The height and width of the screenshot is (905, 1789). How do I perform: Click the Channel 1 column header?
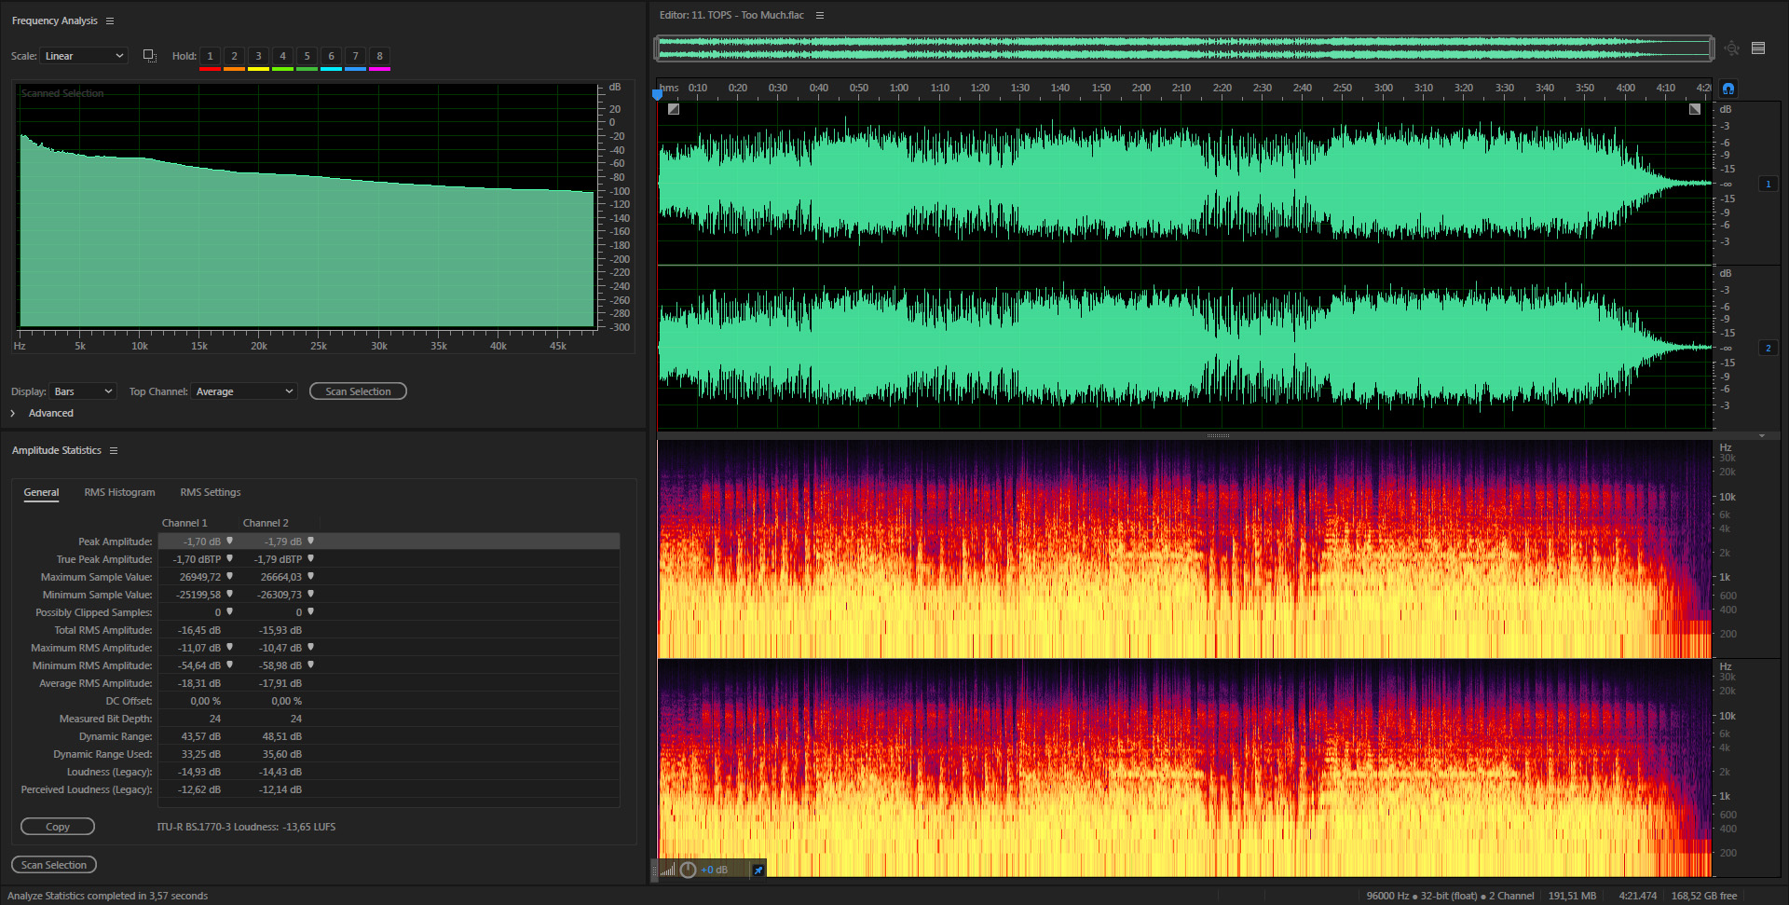[x=184, y=523]
